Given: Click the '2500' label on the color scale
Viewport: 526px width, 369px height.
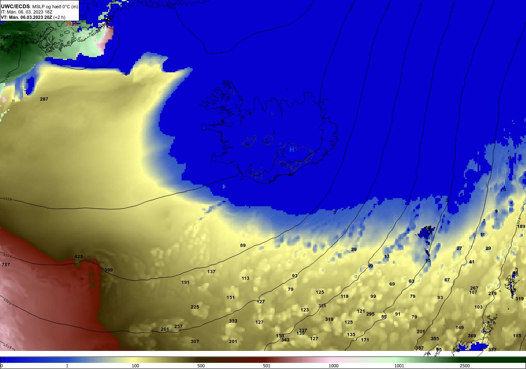Looking at the screenshot, I should click(465, 366).
